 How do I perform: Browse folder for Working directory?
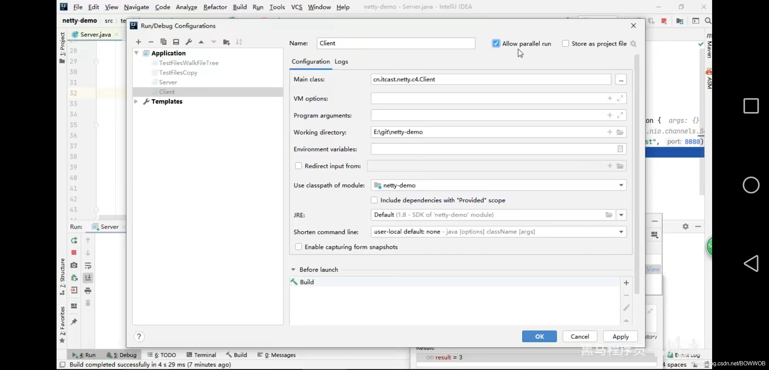(x=620, y=132)
